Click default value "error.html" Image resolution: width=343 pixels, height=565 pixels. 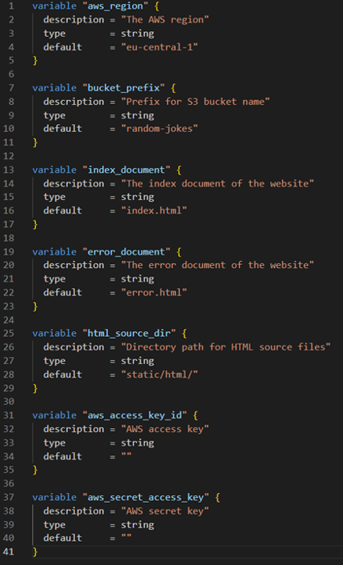coord(154,292)
